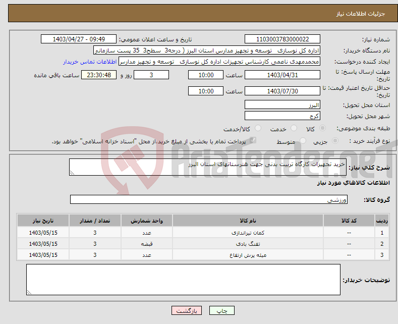398x324 pixels.
Task: Select the کالا/خدمت radio button
Action: pyautogui.click(x=258, y=128)
